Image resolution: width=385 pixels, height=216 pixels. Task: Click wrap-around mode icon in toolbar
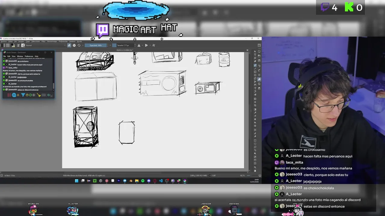pyautogui.click(x=154, y=45)
